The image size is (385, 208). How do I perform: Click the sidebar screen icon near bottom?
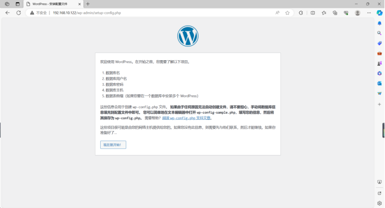point(379,182)
